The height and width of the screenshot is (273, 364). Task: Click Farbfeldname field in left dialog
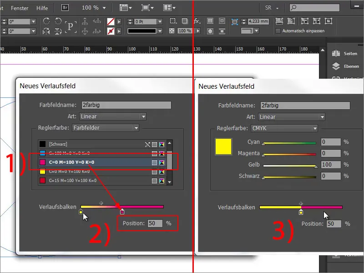point(126,105)
